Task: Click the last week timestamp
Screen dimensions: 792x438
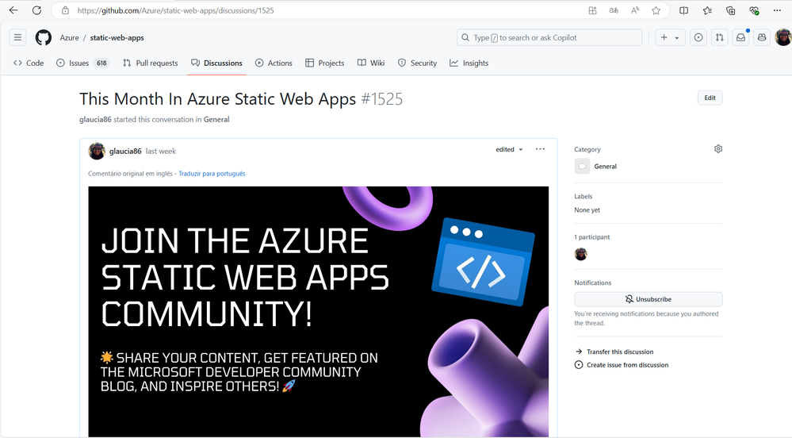Action: [161, 152]
